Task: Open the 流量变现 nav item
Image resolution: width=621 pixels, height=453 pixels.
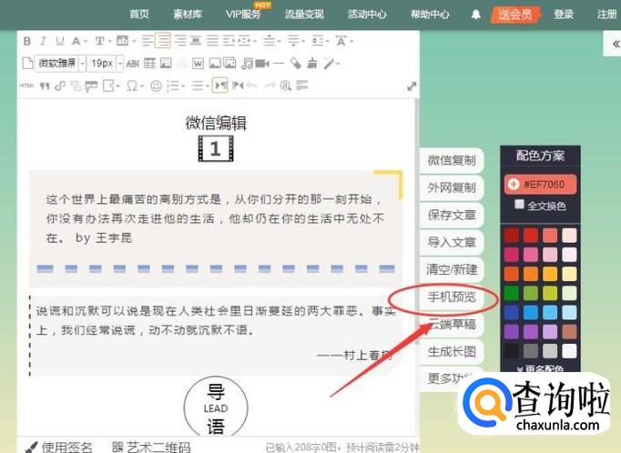Action: [x=304, y=15]
